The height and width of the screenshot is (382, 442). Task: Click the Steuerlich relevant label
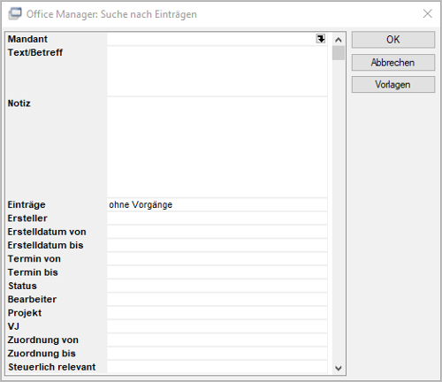point(52,367)
